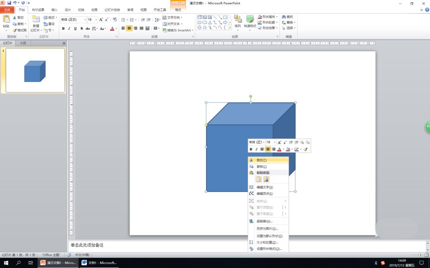Image resolution: width=430 pixels, height=268 pixels.
Task: Increase font size with ribbon A-up icon
Action: point(101,19)
